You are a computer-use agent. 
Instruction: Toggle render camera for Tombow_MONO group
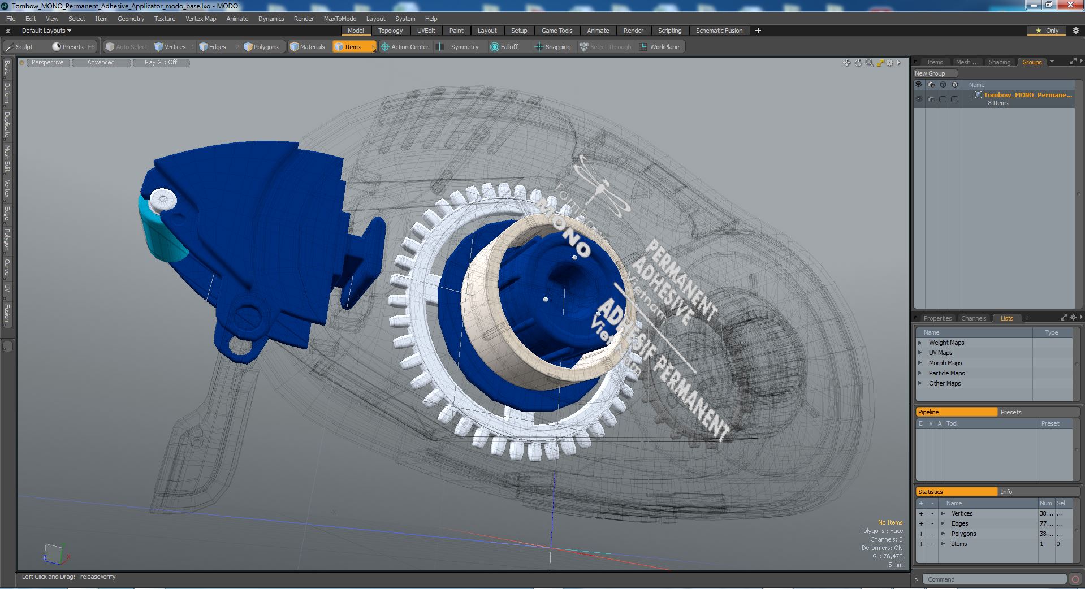tap(931, 99)
